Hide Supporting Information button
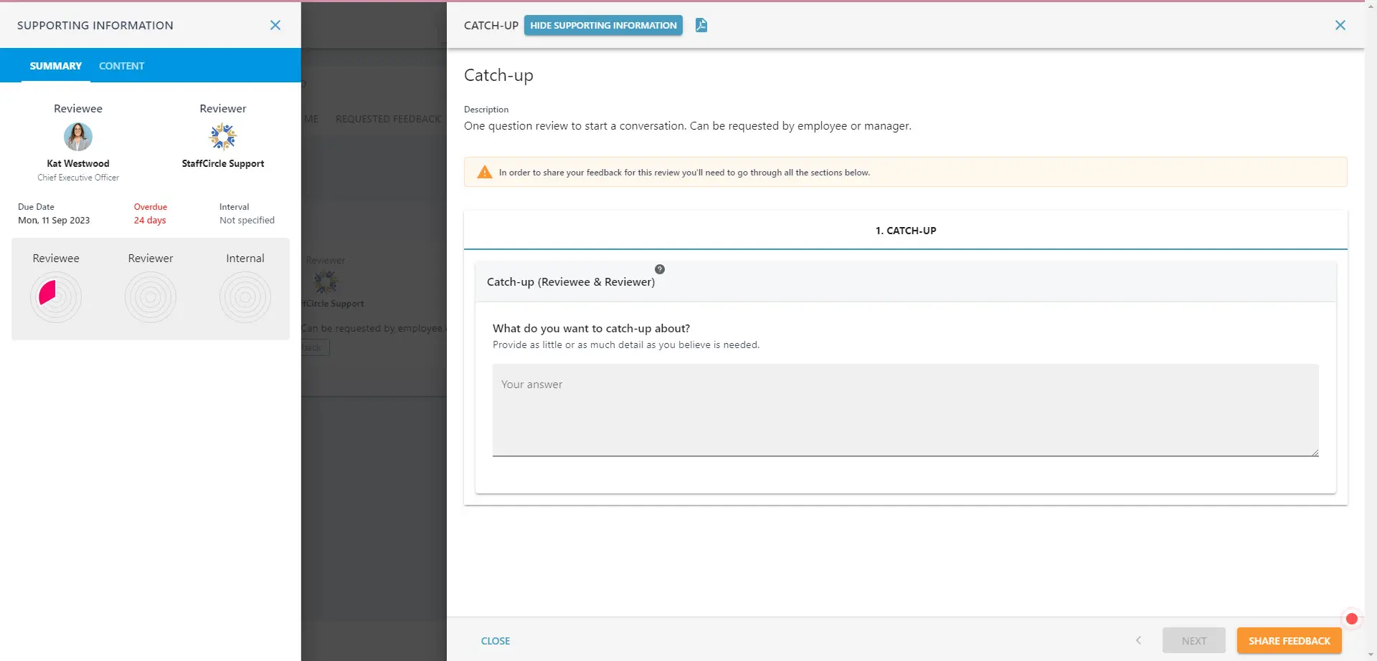Image resolution: width=1377 pixels, height=661 pixels. pyautogui.click(x=603, y=25)
